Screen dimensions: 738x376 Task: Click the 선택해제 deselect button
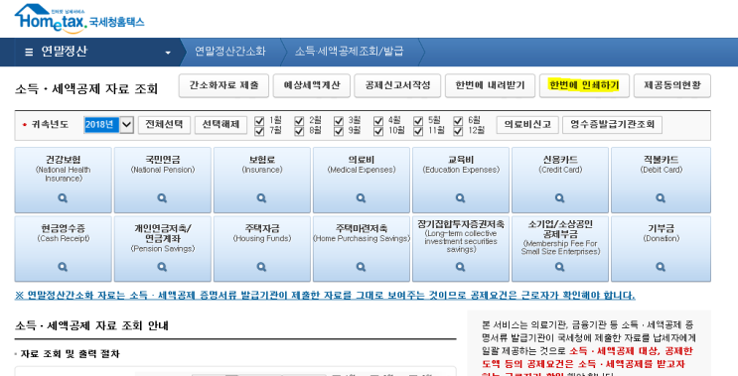point(221,125)
